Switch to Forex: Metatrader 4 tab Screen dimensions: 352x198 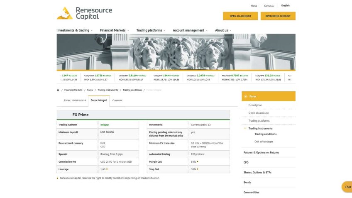point(75,100)
